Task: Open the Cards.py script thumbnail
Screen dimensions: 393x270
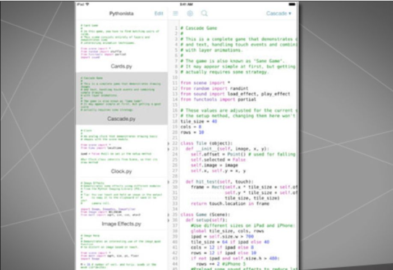Action: tap(122, 46)
